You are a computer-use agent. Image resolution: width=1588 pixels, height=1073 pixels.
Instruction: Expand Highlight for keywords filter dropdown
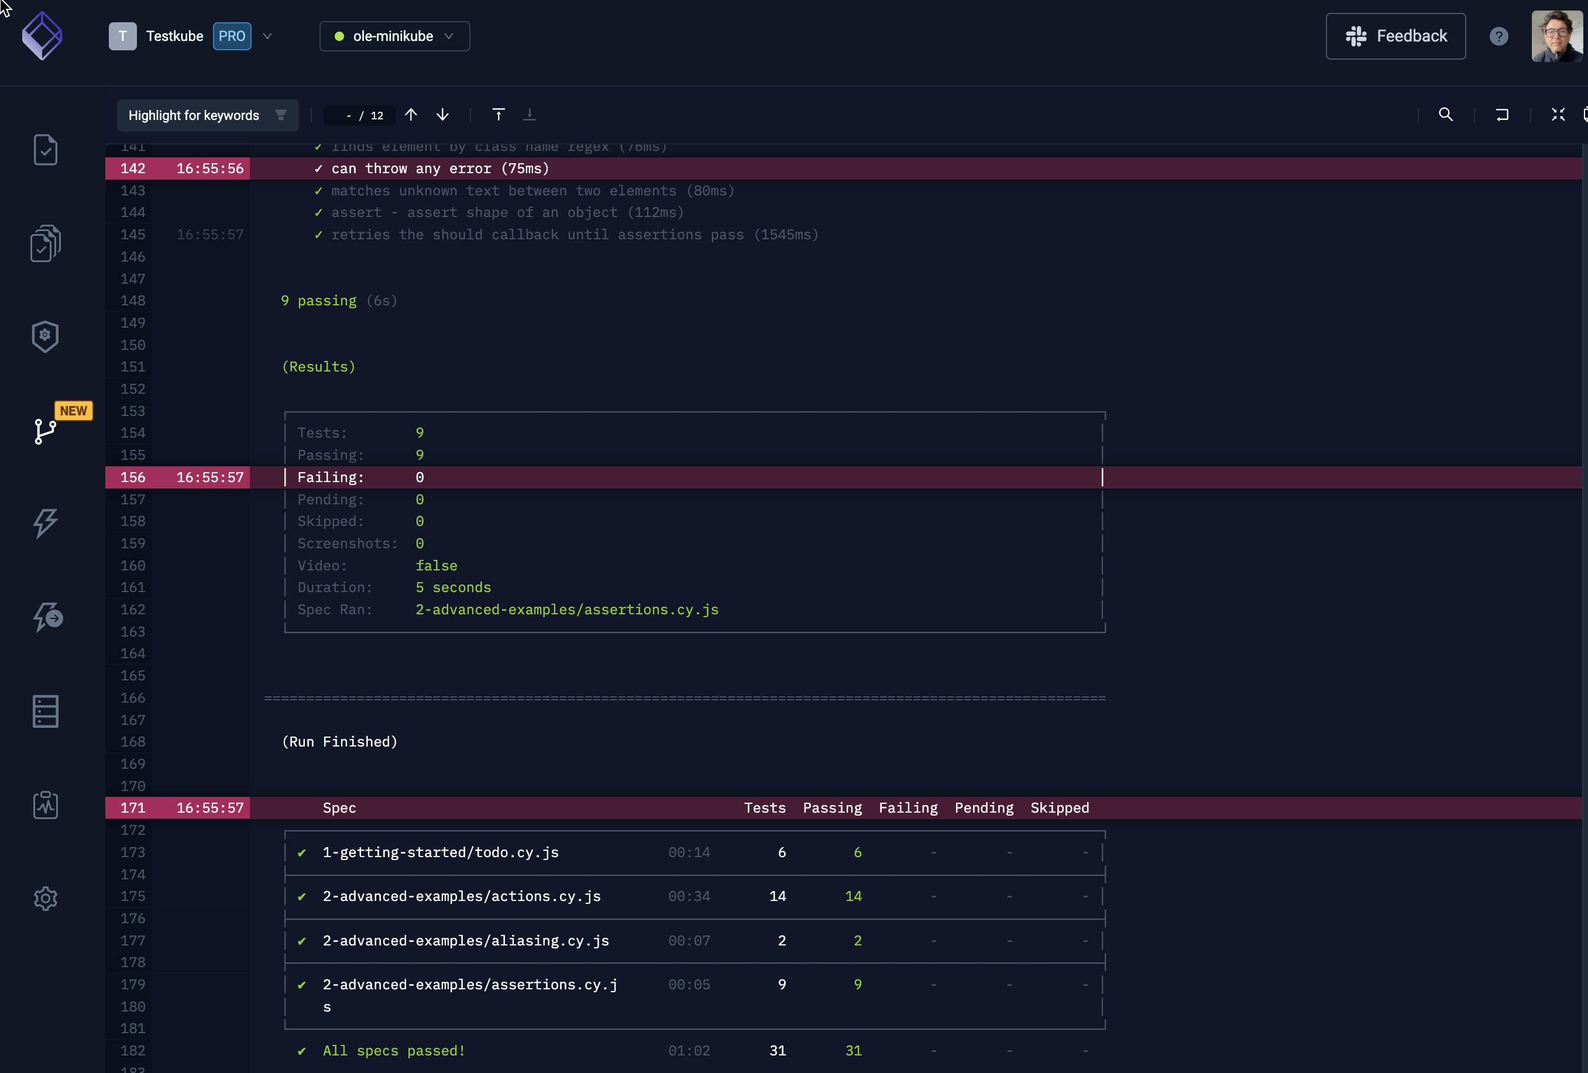pos(281,115)
